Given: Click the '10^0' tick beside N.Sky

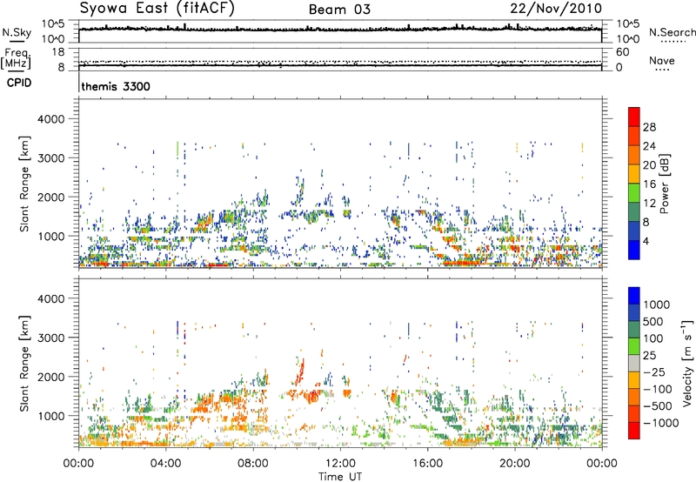Looking at the screenshot, I should (x=53, y=39).
